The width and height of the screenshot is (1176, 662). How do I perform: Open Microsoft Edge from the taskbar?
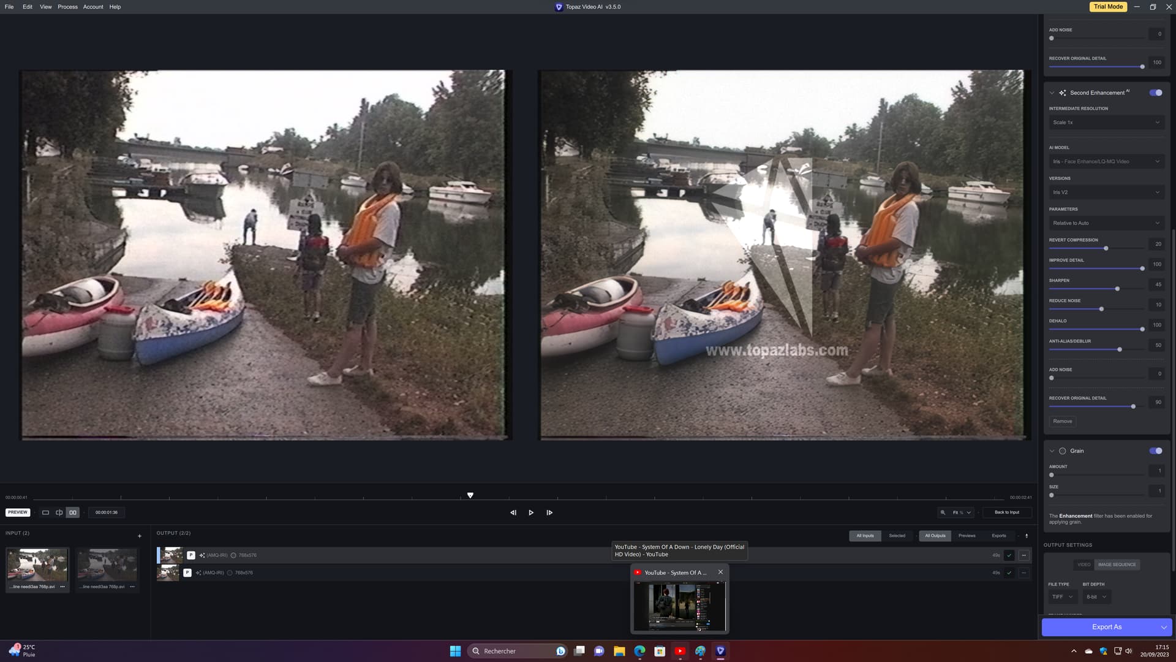coord(639,651)
